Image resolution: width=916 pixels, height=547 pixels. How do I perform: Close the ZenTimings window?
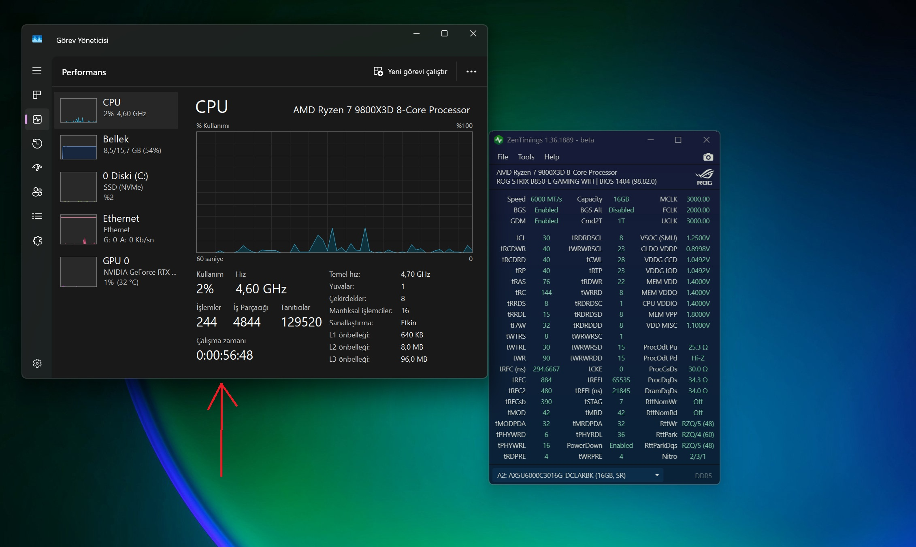point(706,140)
